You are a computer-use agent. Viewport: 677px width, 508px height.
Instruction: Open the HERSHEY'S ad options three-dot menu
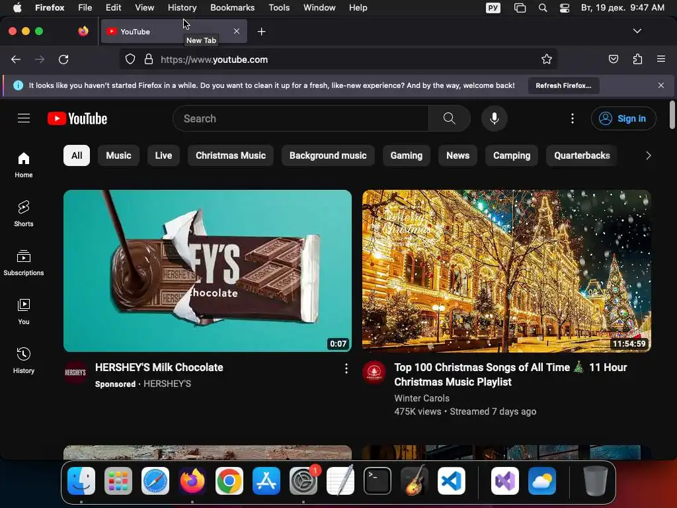coord(346,368)
